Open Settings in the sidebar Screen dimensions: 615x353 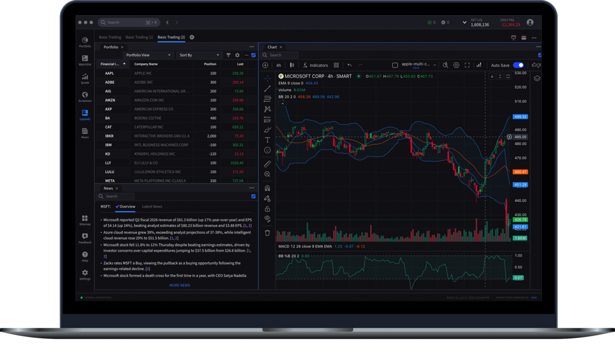click(85, 275)
